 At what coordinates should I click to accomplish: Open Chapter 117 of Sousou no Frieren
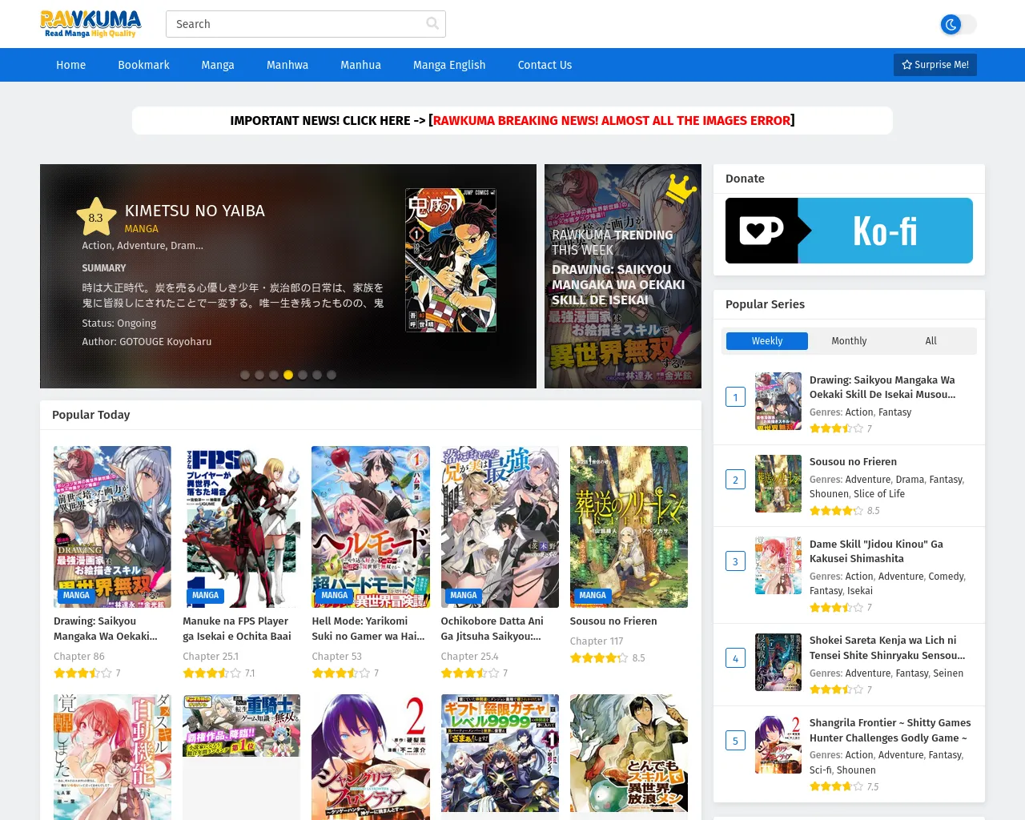[x=597, y=641]
